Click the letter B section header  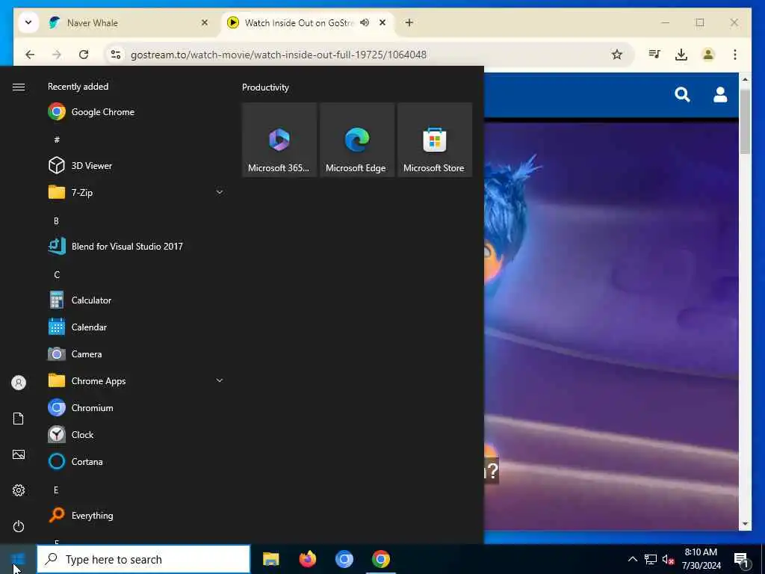tap(56, 221)
